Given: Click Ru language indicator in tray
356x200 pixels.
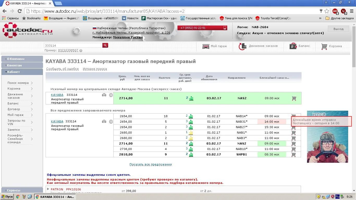Looking at the screenshot, I should (337, 197).
